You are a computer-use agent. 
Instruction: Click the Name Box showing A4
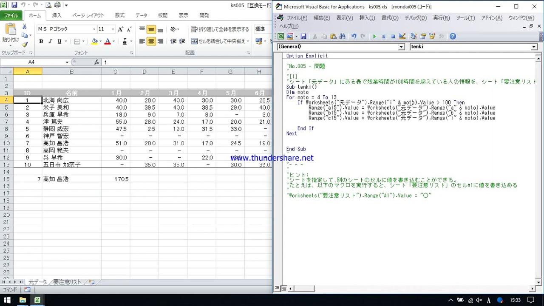tap(32, 62)
